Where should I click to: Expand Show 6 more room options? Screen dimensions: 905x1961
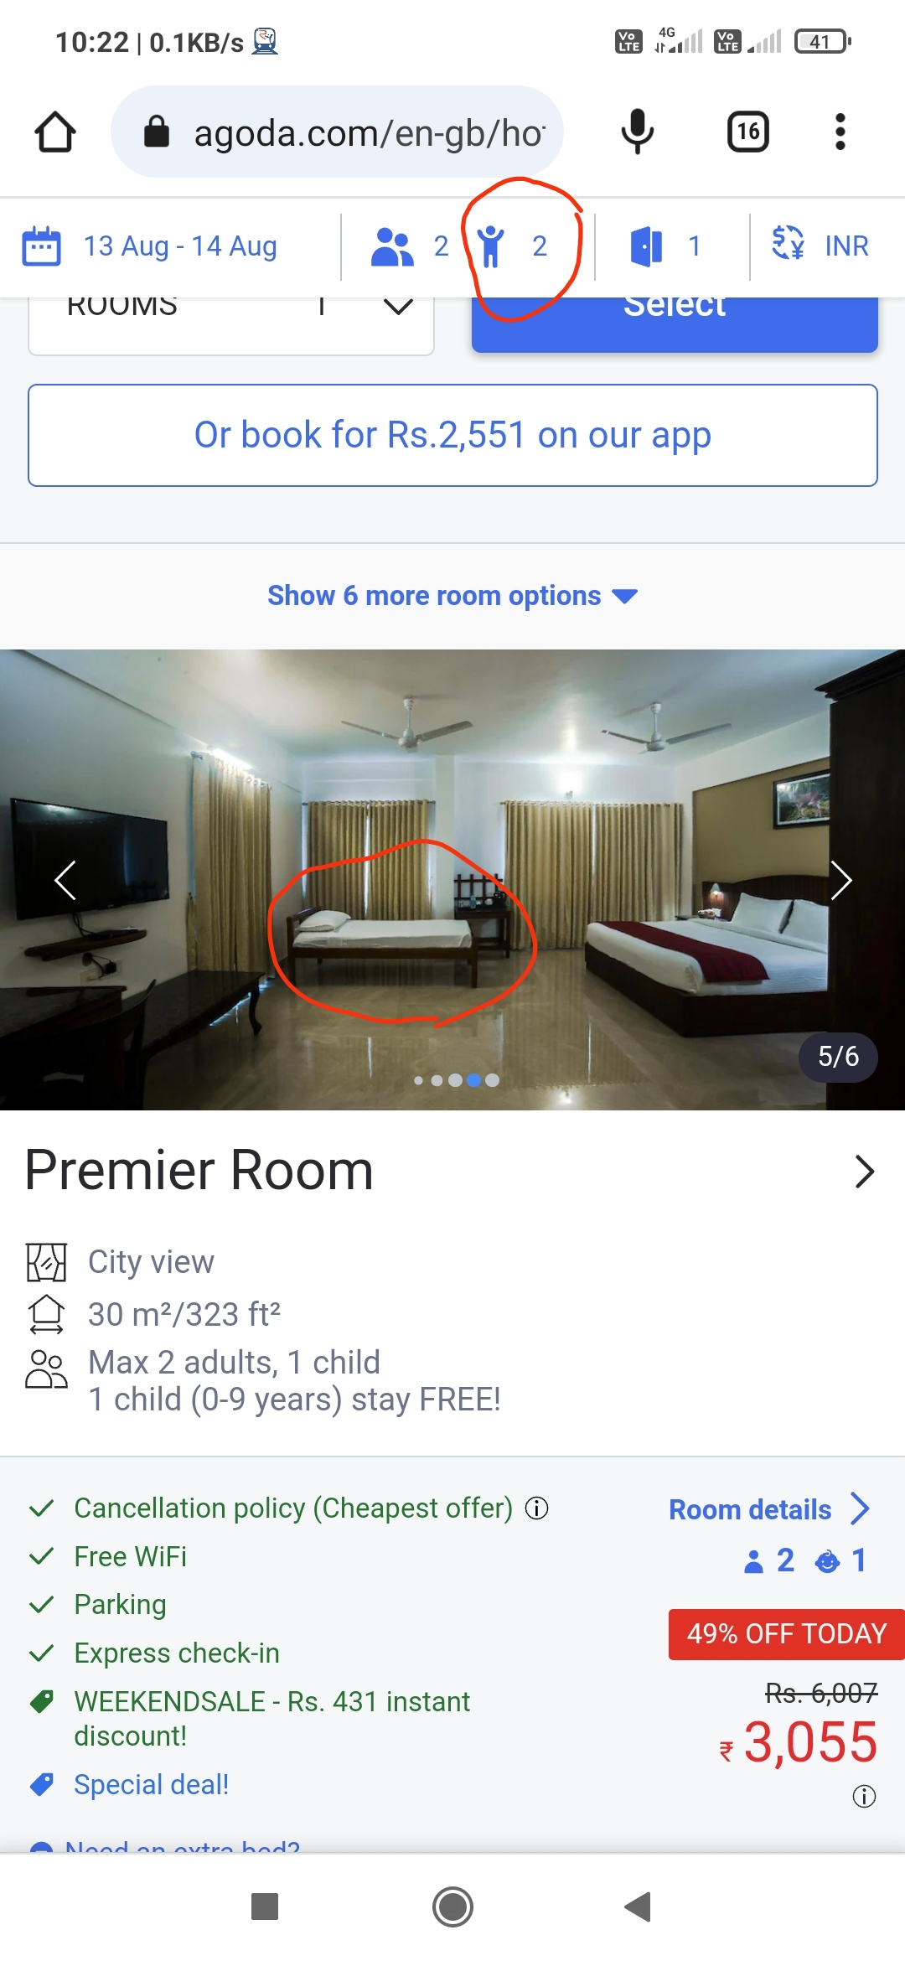coord(452,596)
